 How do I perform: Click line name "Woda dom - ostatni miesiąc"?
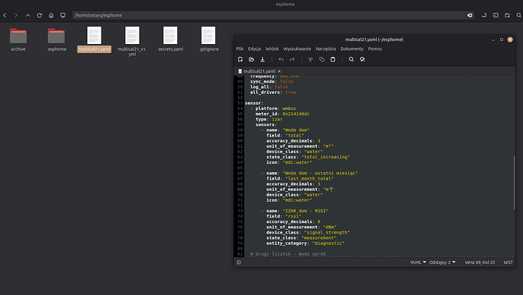[x=312, y=173]
